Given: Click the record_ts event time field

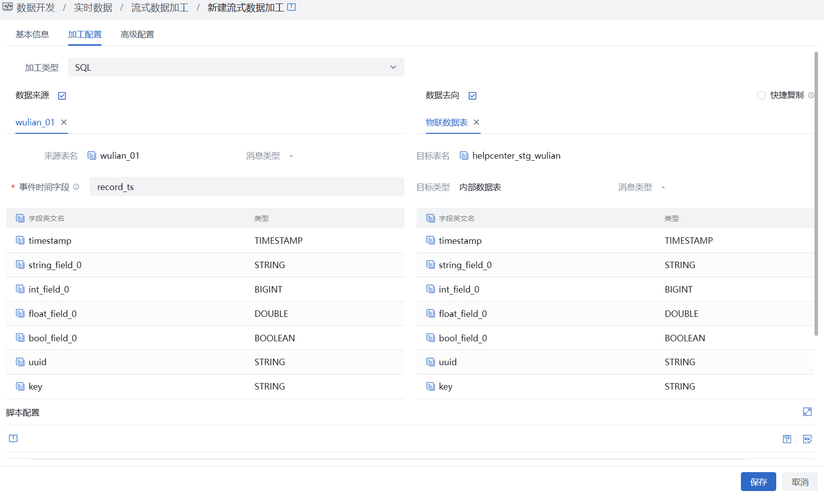Looking at the screenshot, I should tap(247, 187).
